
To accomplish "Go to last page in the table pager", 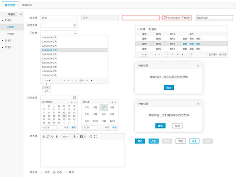I will click(182, 54).
